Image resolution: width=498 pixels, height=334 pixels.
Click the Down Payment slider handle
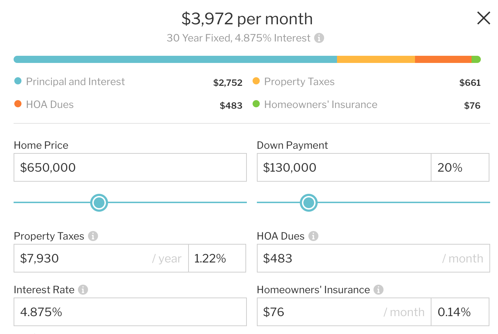309,203
